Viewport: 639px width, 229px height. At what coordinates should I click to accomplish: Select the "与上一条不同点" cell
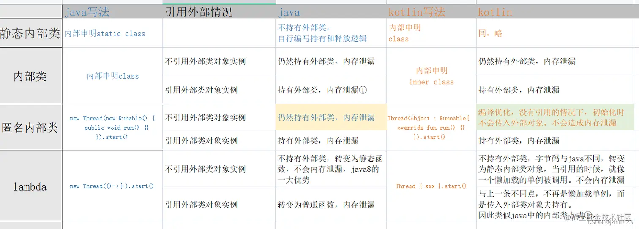pyautogui.click(x=555, y=205)
